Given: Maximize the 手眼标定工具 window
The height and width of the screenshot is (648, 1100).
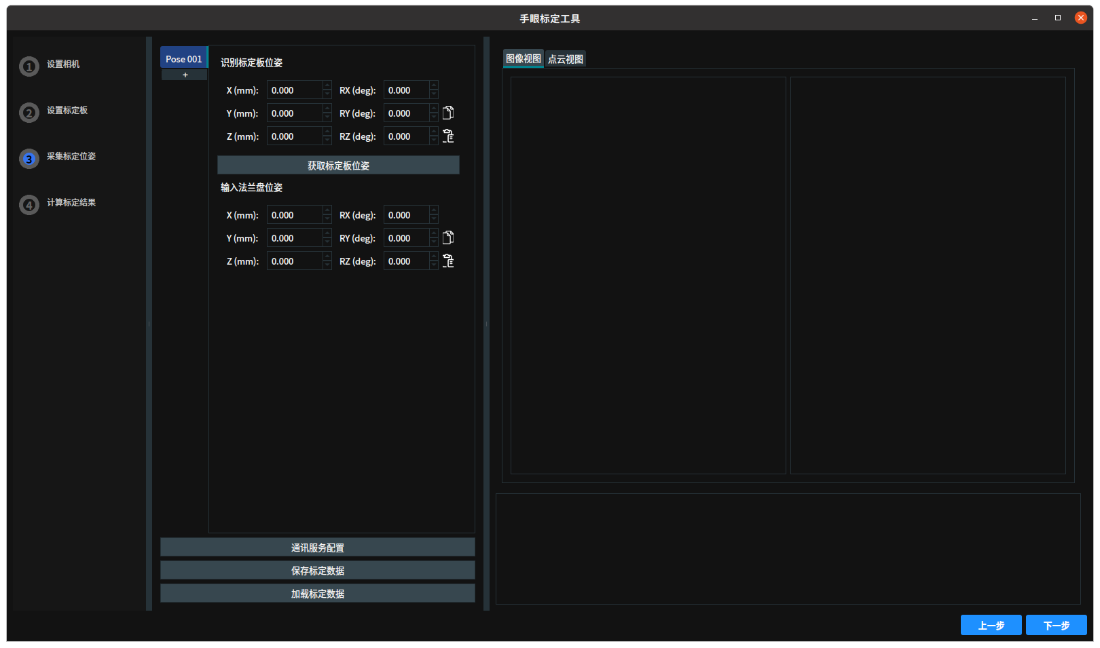Looking at the screenshot, I should click(x=1058, y=18).
